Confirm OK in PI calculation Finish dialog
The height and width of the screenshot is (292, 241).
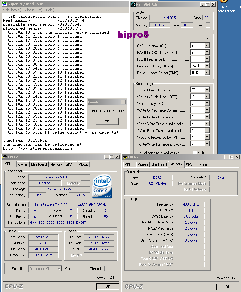click(x=107, y=121)
